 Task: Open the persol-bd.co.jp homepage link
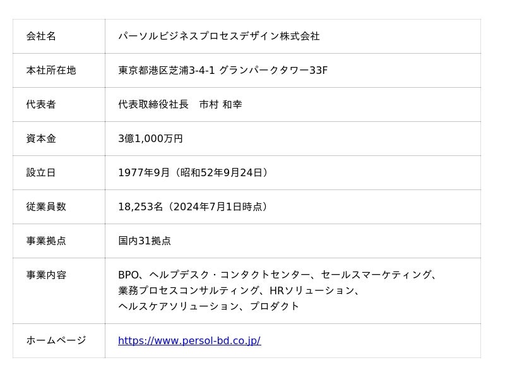pos(189,340)
